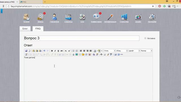Open the Комментарии comments icon
Screen dimensions: 181x102
coord(96,16)
